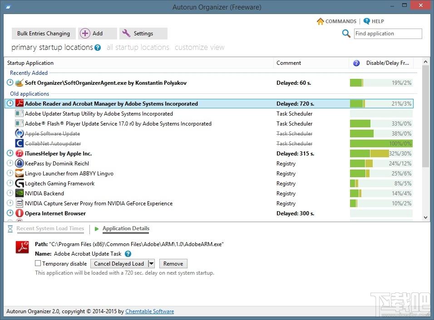
Task: Click the Opera Internet Browser icon
Action: point(19,213)
